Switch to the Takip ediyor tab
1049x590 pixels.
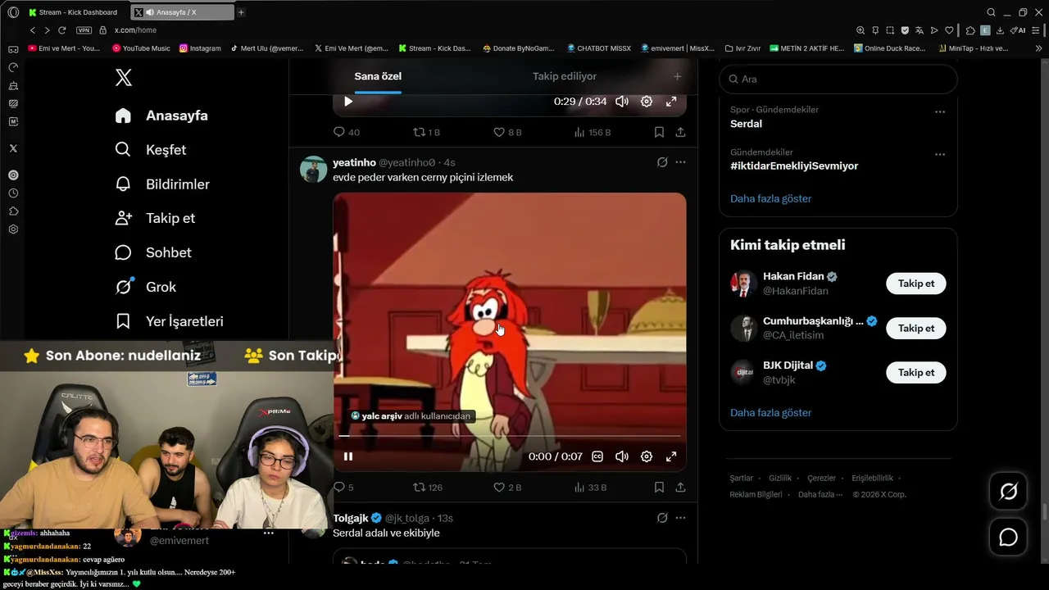pyautogui.click(x=565, y=76)
